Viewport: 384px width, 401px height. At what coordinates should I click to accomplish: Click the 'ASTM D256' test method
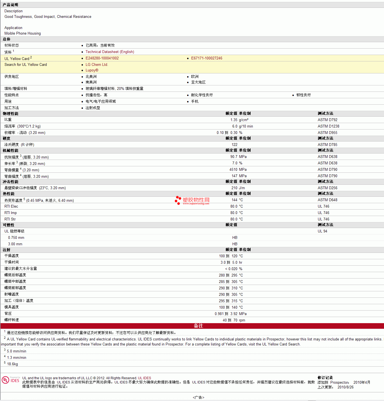click(328, 188)
